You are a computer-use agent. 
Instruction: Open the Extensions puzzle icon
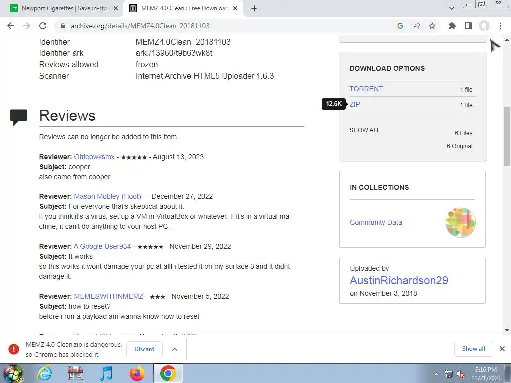452,26
